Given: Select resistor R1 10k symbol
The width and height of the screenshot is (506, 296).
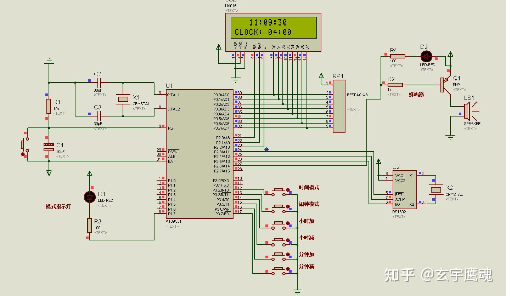Looking at the screenshot, I should [x=49, y=106].
